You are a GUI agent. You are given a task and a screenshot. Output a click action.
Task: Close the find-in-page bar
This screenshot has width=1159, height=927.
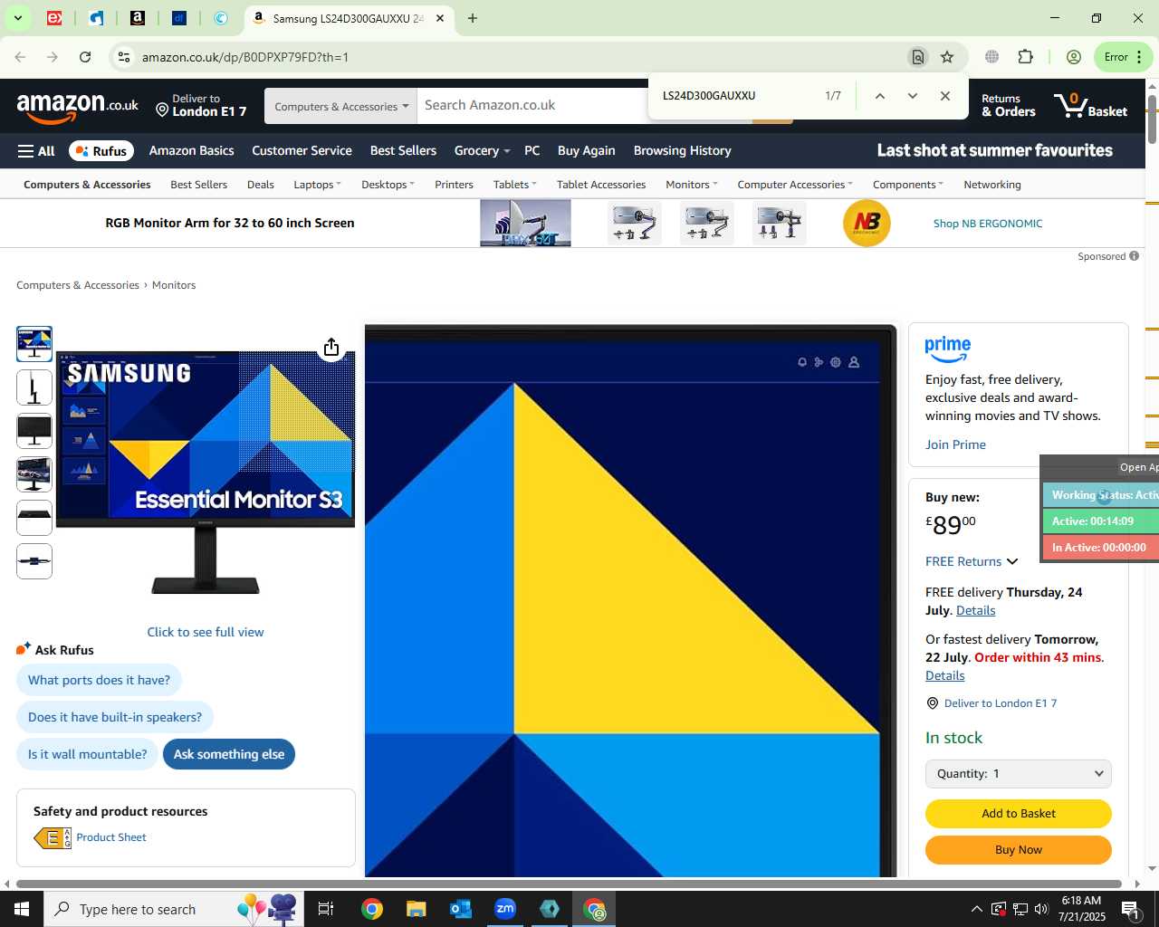[x=945, y=96]
